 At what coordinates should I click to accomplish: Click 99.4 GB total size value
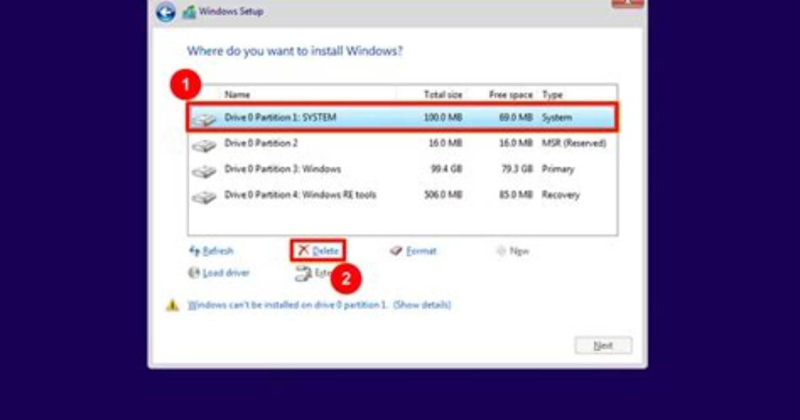[x=446, y=169]
